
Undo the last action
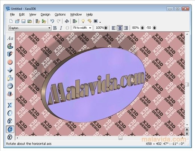(52, 21)
